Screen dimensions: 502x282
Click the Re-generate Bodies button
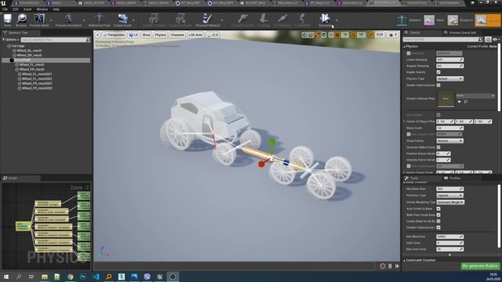(480, 266)
